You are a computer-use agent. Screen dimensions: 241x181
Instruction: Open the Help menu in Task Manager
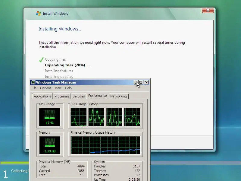coord(68,88)
